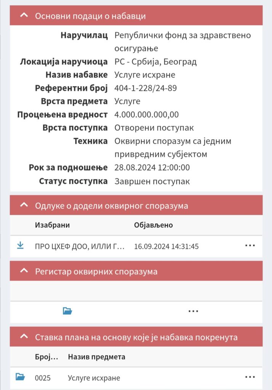Open the ellipsis menu in Регистар оквирних споразума

coord(193,311)
